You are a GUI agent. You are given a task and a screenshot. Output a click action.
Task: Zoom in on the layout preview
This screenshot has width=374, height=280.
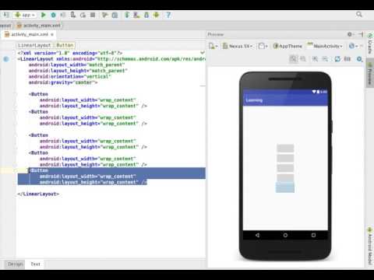point(315,59)
